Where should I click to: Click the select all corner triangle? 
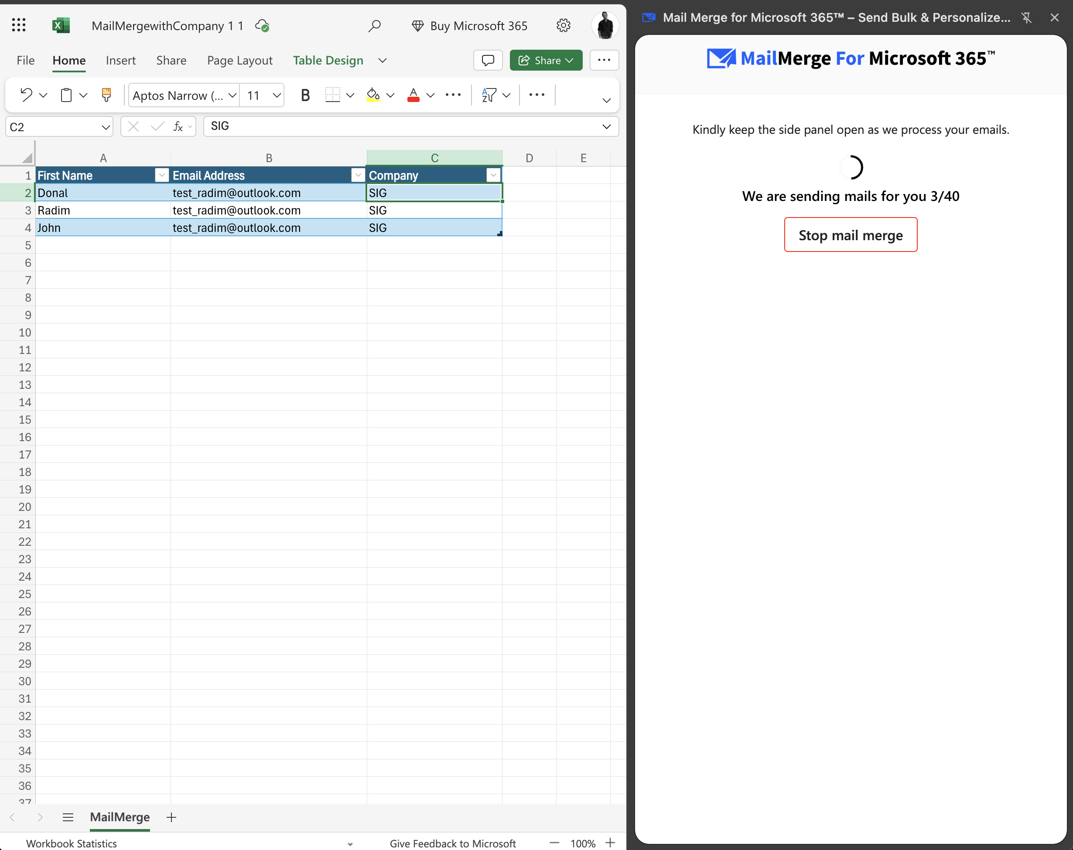tap(27, 158)
